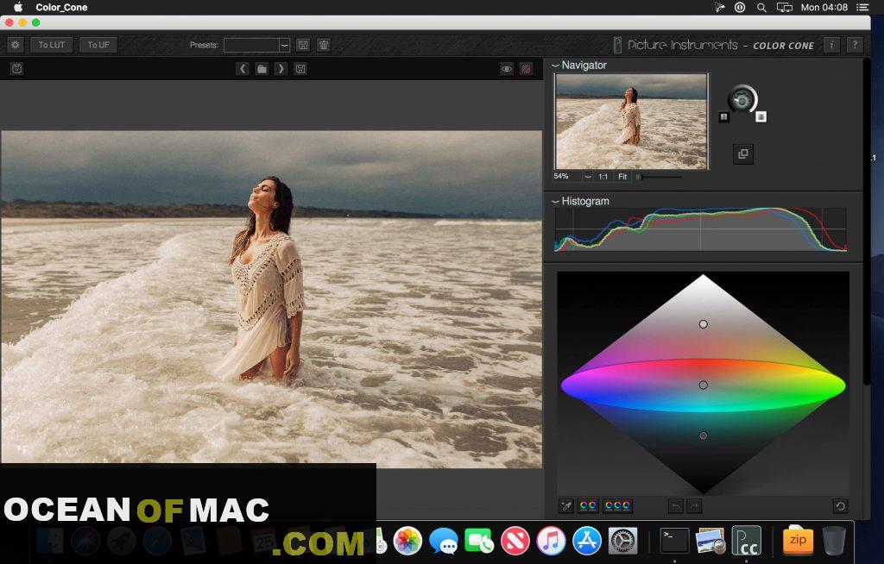
Task: Click the Navigator preview thumbnail
Action: tap(631, 121)
